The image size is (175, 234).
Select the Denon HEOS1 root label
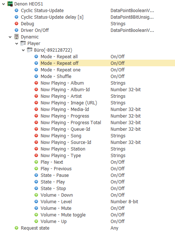coord(29,4)
